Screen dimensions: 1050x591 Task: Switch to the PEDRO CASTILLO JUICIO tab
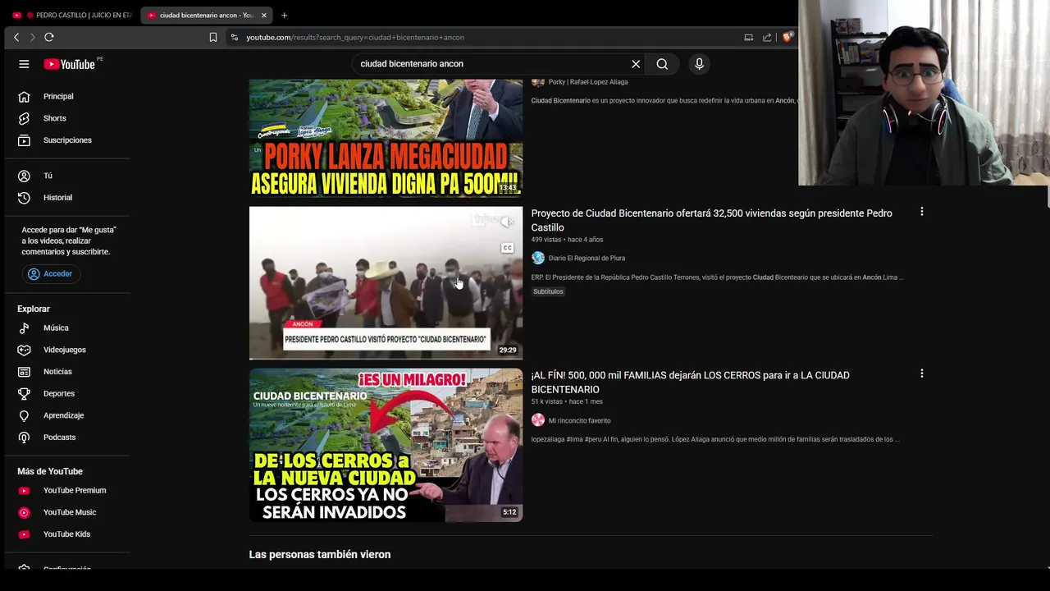(72, 15)
